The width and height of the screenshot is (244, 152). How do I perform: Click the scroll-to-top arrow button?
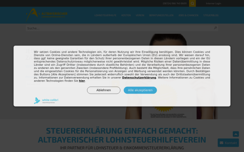tap(236, 134)
